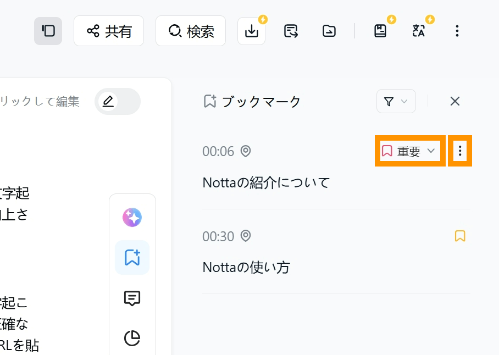
Task: Click the template save icon with badge
Action: (x=380, y=31)
